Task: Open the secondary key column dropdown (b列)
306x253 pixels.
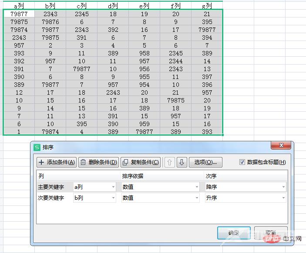Action: (94, 198)
